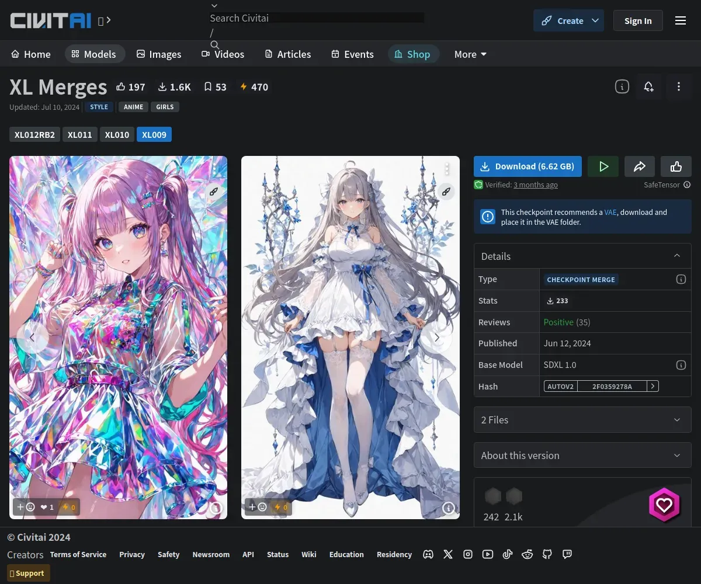This screenshot has width=701, height=584.
Task: Click the notification bell icon
Action: pos(649,86)
